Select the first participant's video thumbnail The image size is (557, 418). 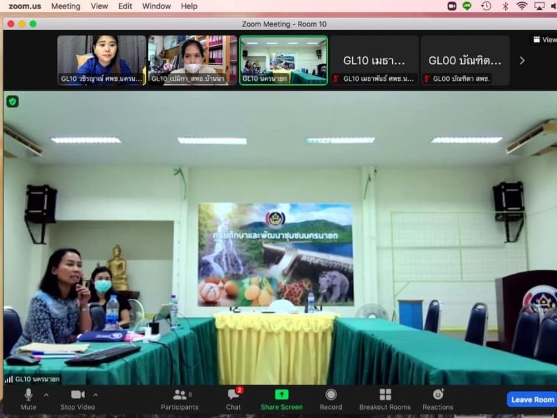(x=102, y=60)
